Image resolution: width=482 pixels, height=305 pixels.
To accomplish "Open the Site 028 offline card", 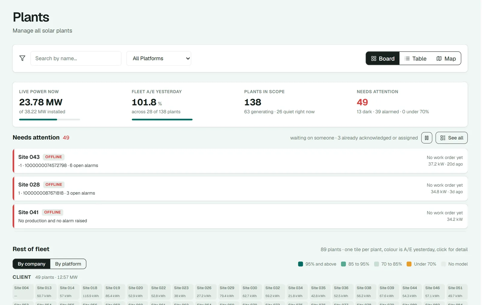I will (240, 189).
